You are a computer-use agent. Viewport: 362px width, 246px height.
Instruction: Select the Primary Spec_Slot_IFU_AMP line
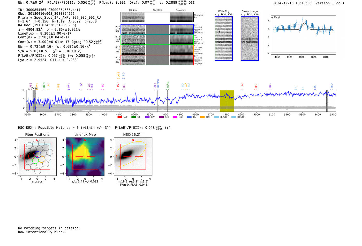59,18
